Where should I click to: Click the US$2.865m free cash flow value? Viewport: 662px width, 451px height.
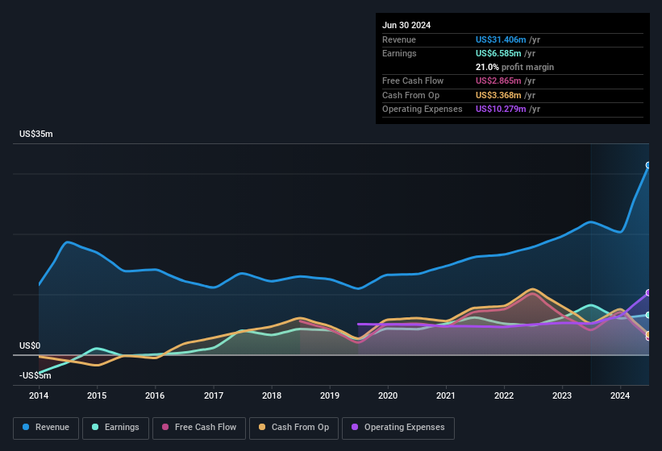pos(498,81)
